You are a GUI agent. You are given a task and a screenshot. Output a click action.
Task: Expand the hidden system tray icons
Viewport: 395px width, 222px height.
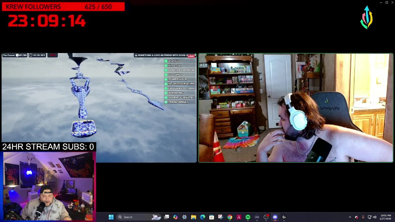(x=350, y=217)
